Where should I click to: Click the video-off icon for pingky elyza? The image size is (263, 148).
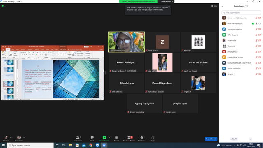[260, 52]
